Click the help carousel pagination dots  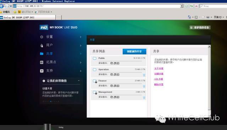click(51, 101)
